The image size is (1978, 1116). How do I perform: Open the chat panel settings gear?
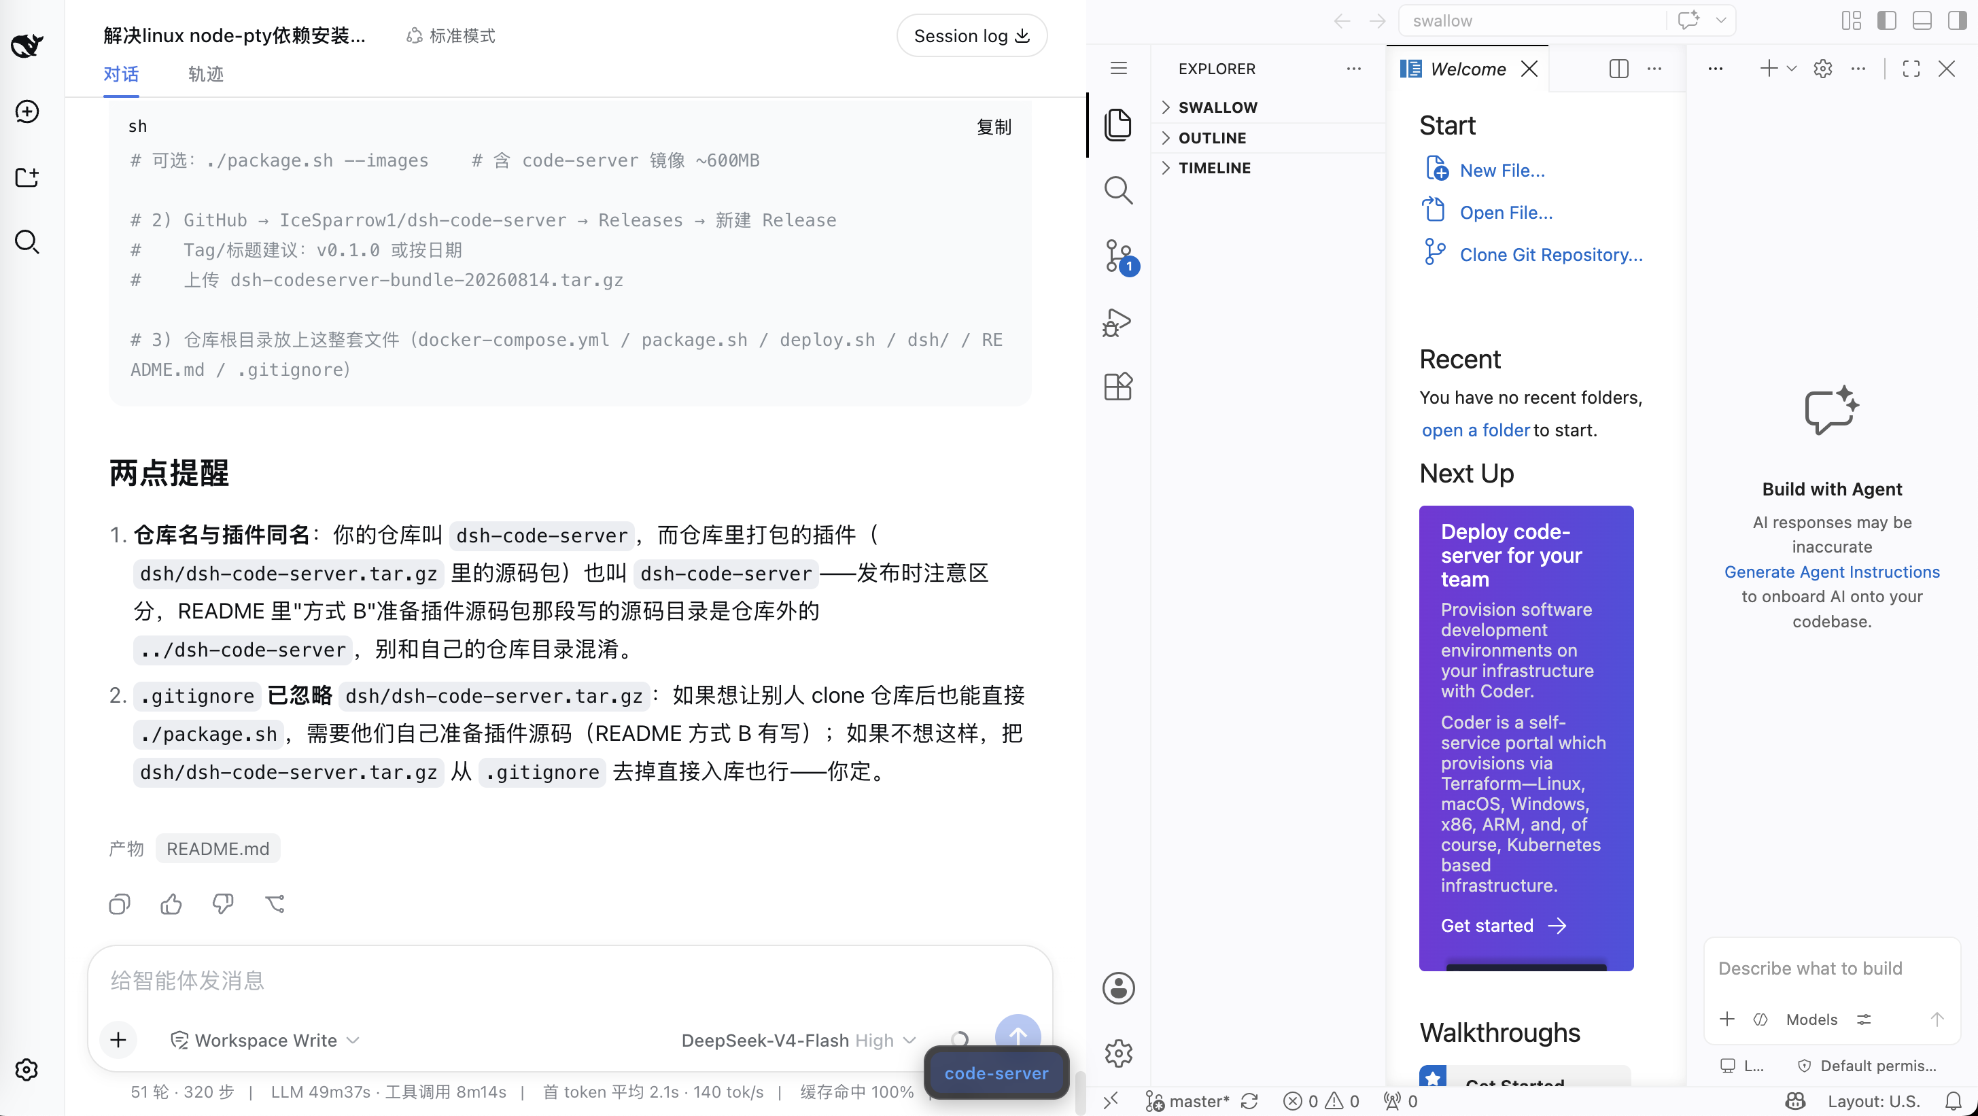(1823, 69)
